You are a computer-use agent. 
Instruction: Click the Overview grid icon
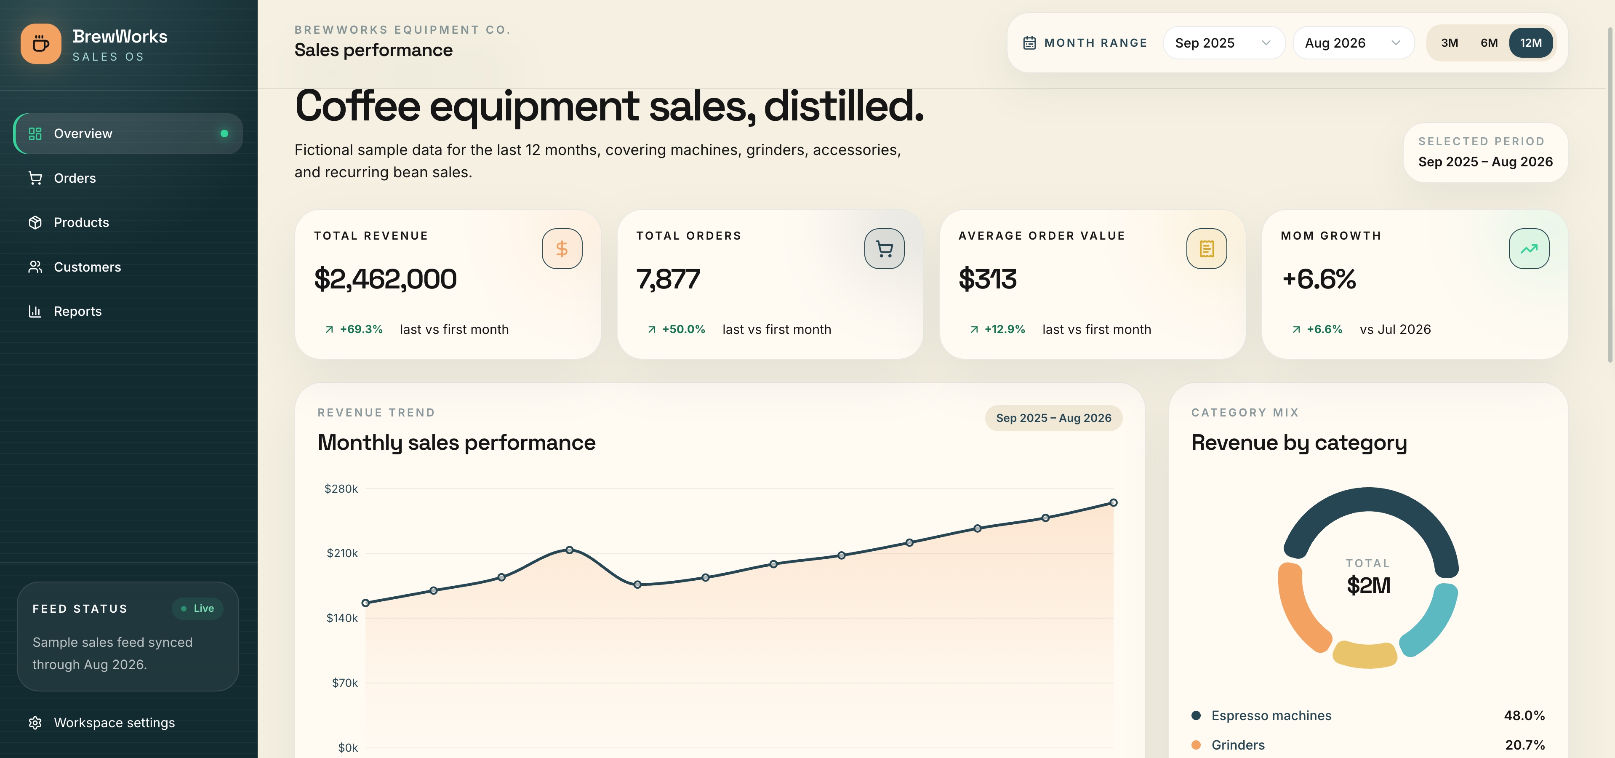coord(35,133)
